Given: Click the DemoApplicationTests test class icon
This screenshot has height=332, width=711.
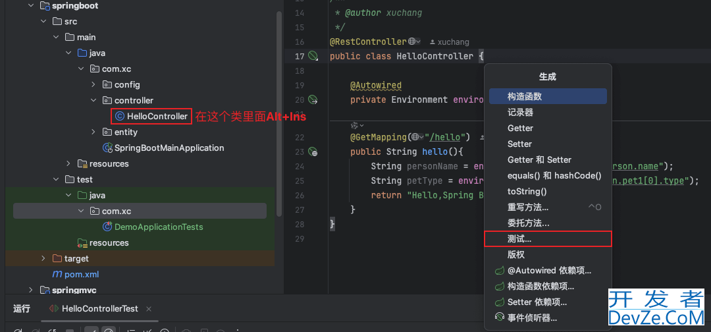Looking at the screenshot, I should pyautogui.click(x=107, y=227).
